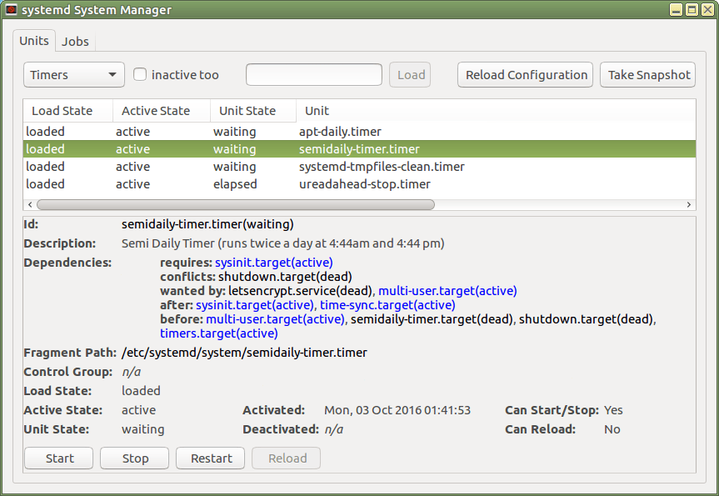The height and width of the screenshot is (496, 719).
Task: Click the Start button
Action: [59, 458]
